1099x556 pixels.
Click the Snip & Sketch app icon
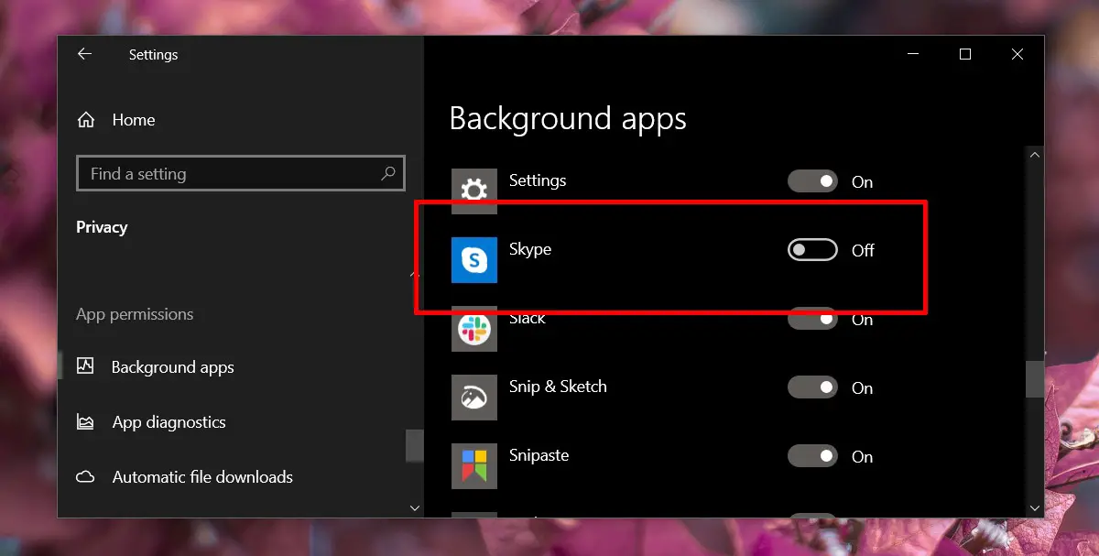[x=474, y=398]
